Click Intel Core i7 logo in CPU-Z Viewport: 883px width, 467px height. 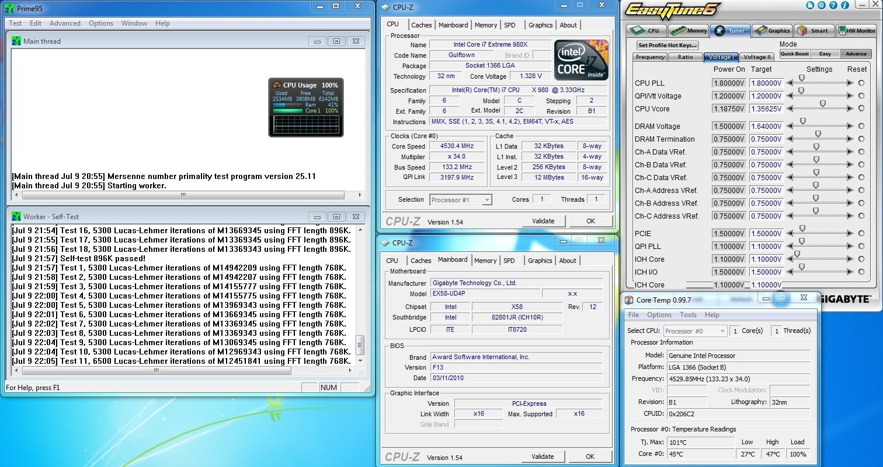582,59
